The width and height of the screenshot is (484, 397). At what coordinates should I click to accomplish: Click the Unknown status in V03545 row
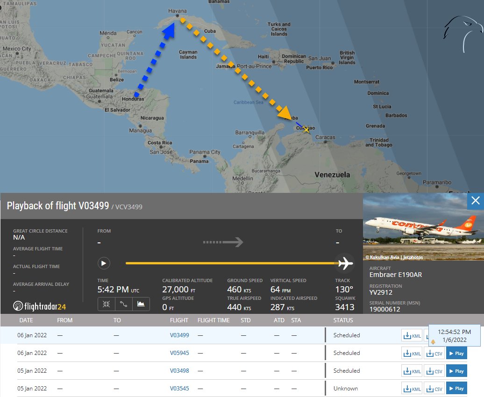click(x=345, y=388)
